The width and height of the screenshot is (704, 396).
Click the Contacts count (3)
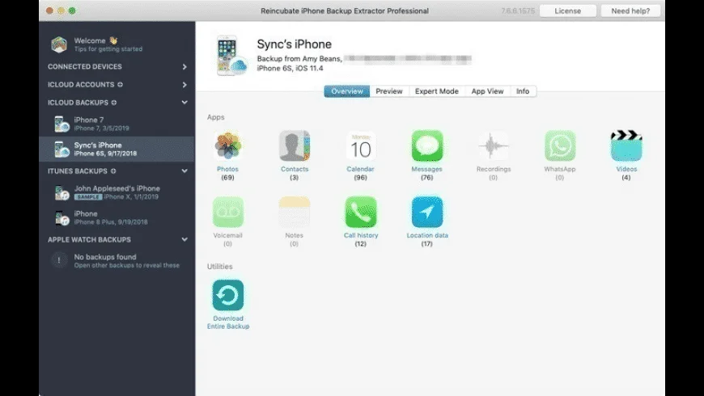[x=294, y=178]
